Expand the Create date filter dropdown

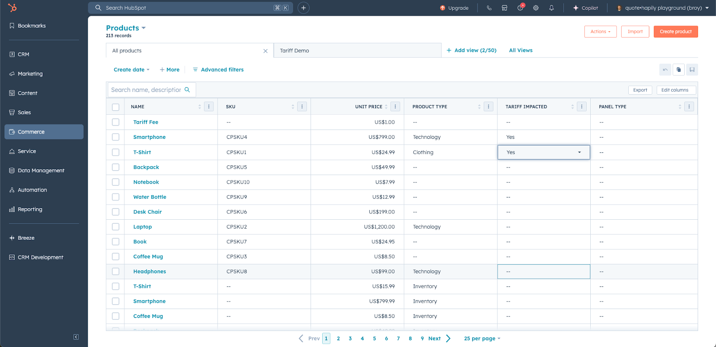point(132,70)
